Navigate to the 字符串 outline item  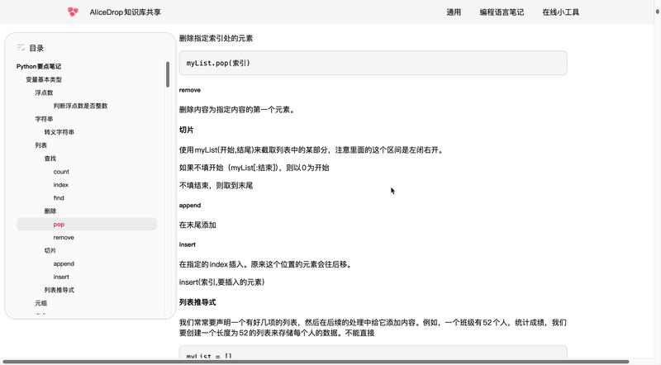tap(44, 119)
